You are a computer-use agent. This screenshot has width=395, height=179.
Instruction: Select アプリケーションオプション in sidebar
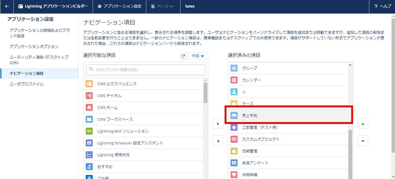pyautogui.click(x=34, y=46)
